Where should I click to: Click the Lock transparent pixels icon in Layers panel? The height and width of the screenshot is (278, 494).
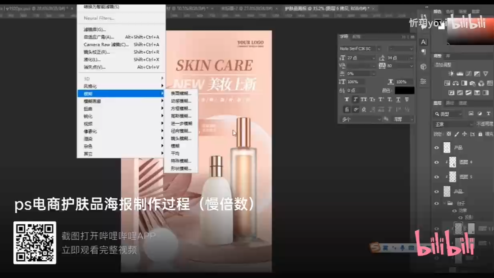[449, 133]
